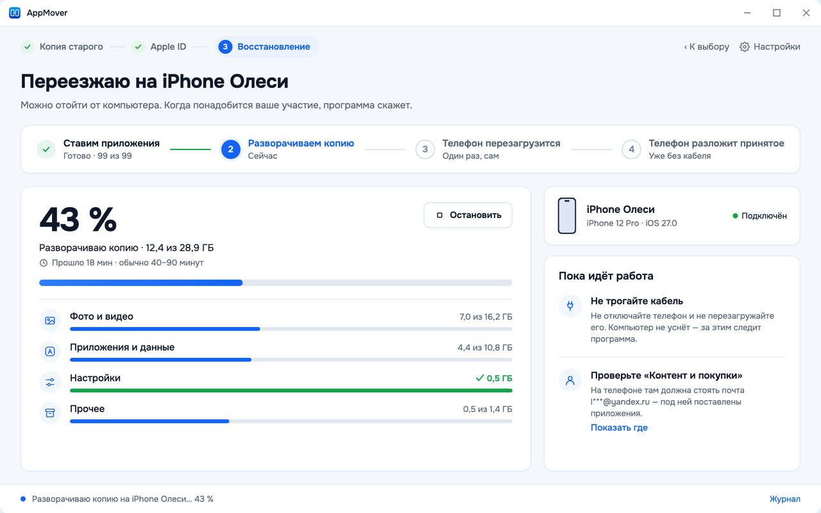Open the Журнал log link
821x513 pixels.
(785, 499)
